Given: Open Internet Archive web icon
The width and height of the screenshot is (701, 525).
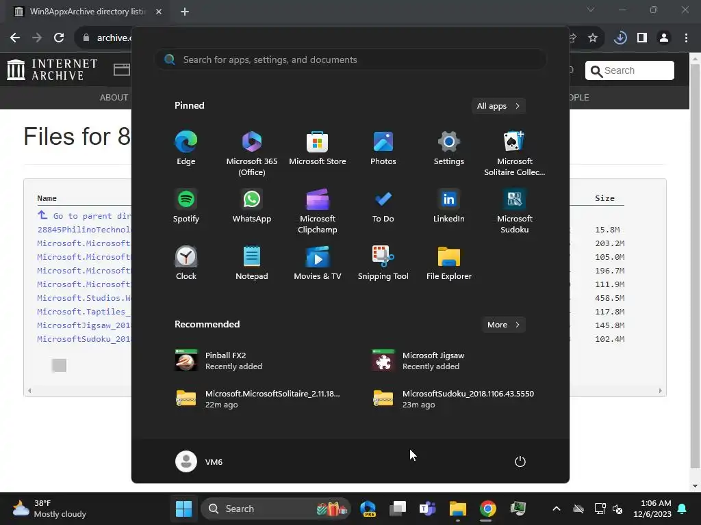Looking at the screenshot, I should [x=121, y=70].
